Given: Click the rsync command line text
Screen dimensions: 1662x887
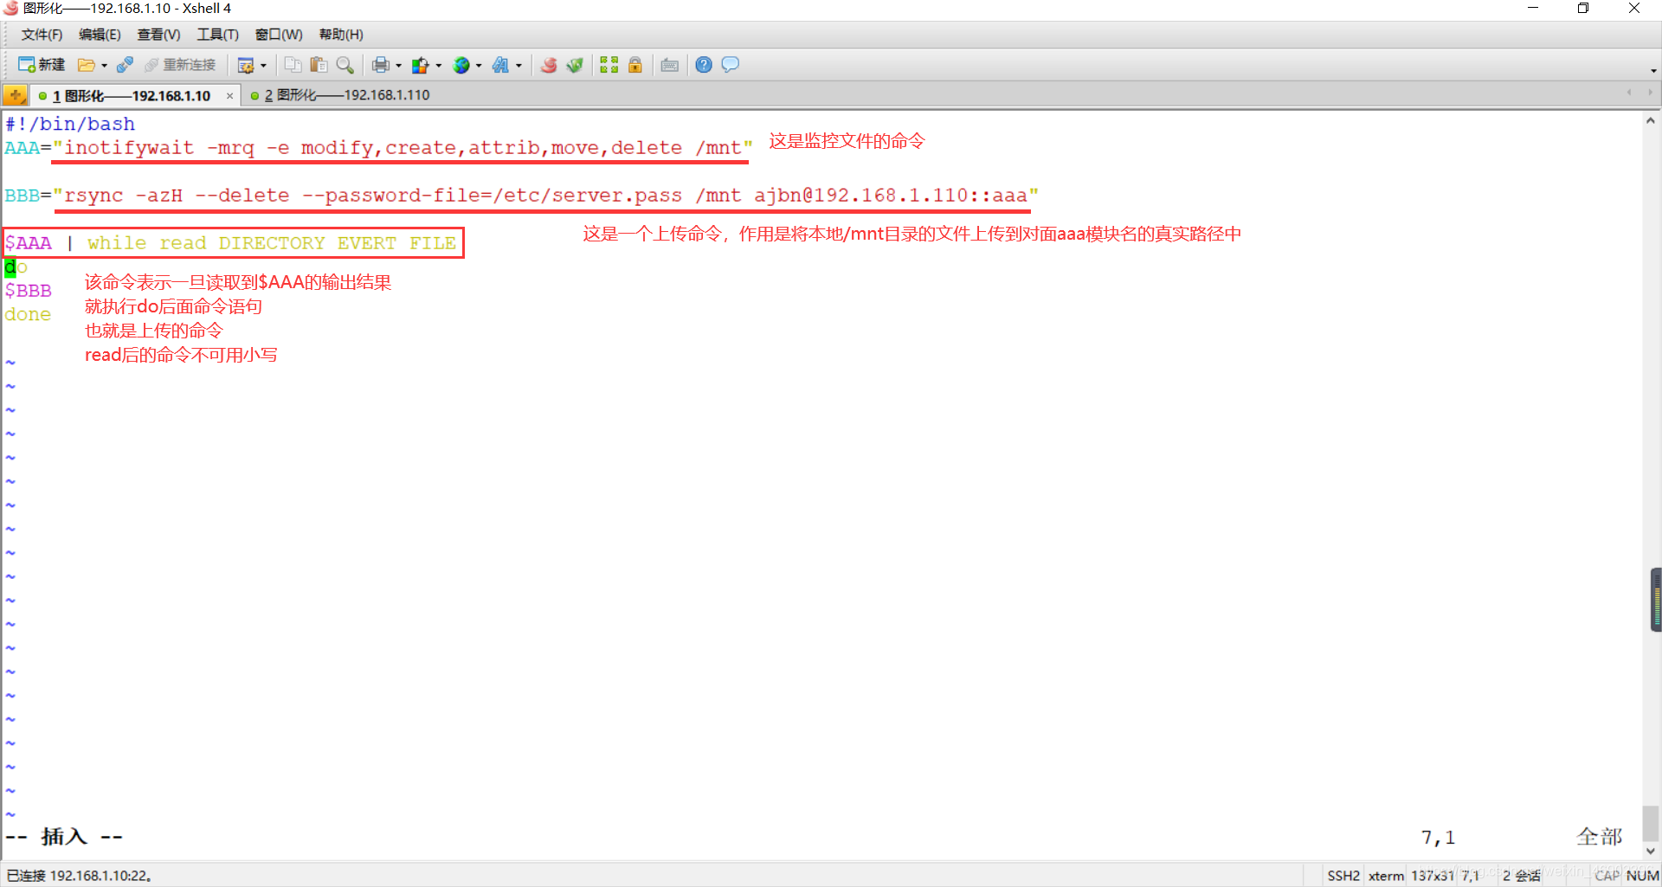Looking at the screenshot, I should tap(545, 196).
